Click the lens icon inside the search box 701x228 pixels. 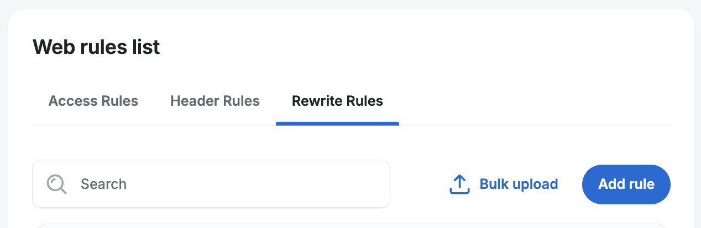click(56, 184)
